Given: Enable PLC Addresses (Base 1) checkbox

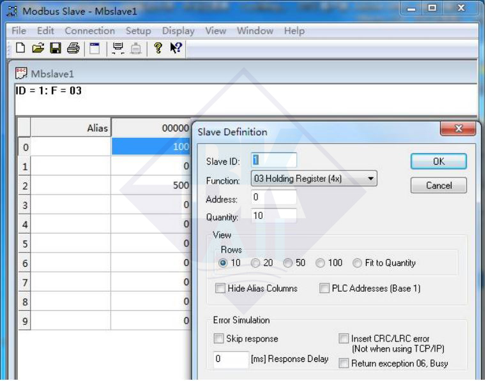Looking at the screenshot, I should click(324, 288).
